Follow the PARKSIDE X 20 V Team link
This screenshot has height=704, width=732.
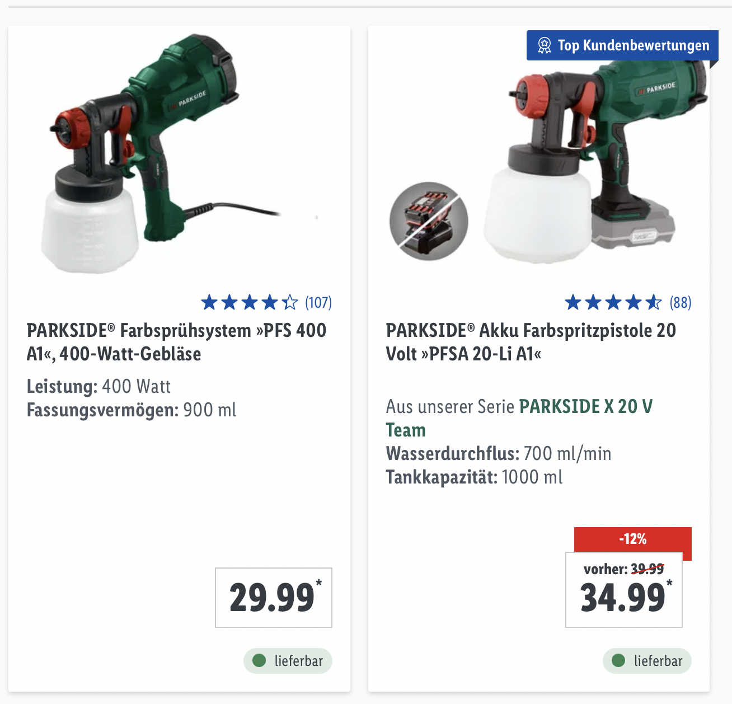[519, 418]
